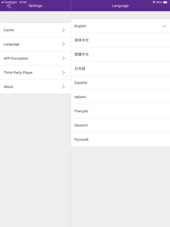The height and width of the screenshot is (227, 170).
Task: Tap the Settings header title
Action: click(x=35, y=6)
